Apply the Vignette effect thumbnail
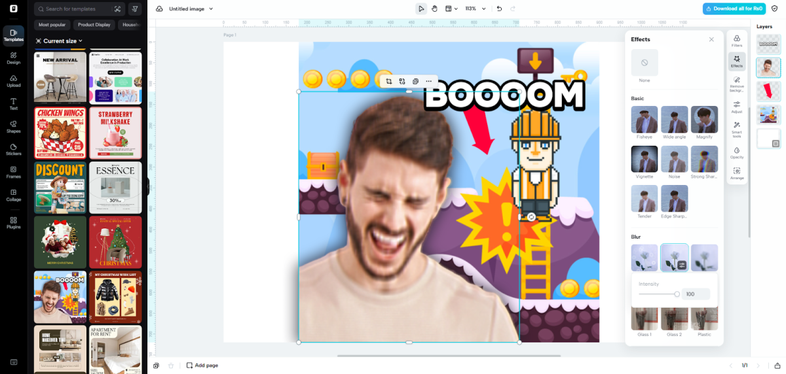This screenshot has height=374, width=786. click(645, 159)
